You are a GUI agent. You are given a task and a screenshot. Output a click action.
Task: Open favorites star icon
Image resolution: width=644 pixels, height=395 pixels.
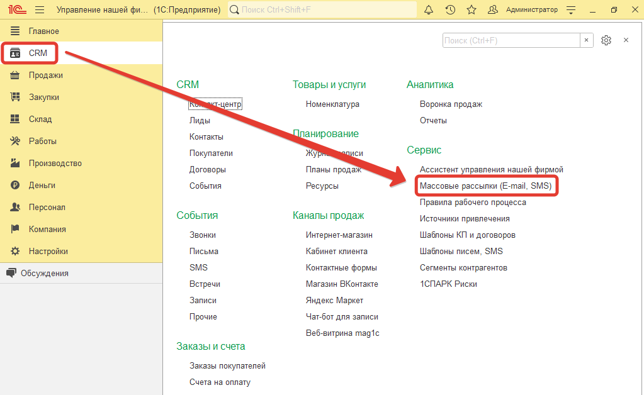[472, 9]
